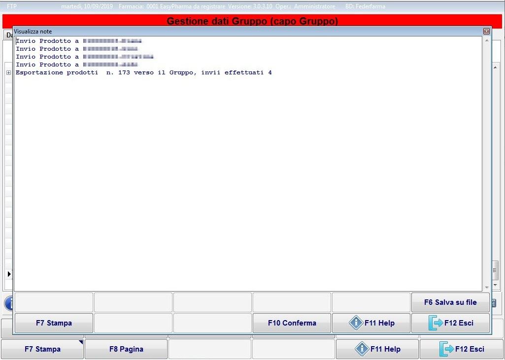Click the Esportazione prodotti summary line
505x360 pixels.
point(143,73)
